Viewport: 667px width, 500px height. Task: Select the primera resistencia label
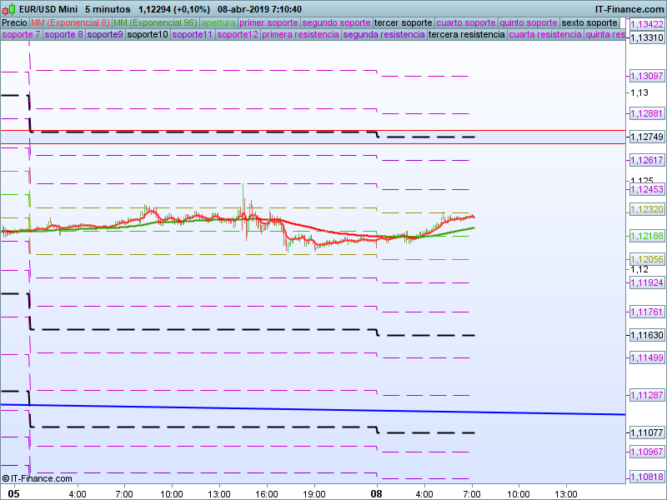(x=301, y=35)
